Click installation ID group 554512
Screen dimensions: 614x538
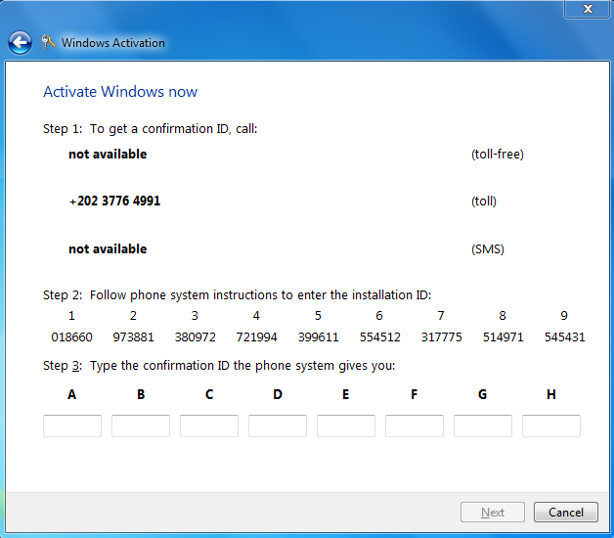tap(379, 337)
